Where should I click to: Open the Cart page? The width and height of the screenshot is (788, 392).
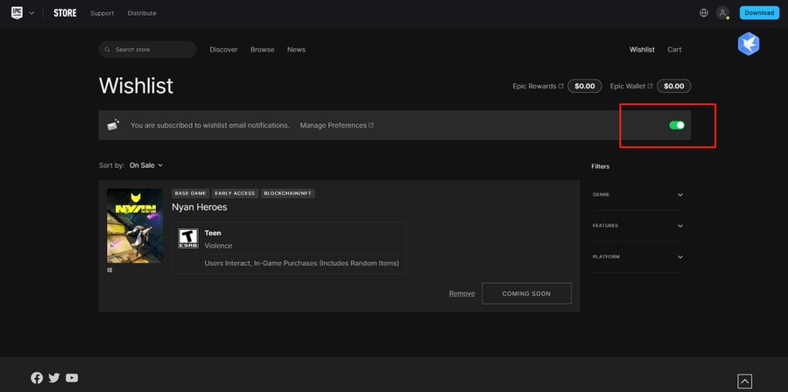(674, 50)
